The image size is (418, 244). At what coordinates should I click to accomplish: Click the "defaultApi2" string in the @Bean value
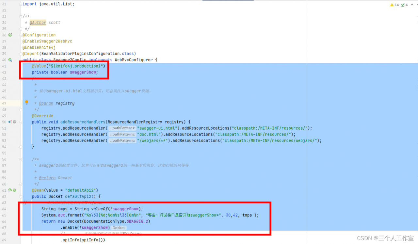80,190
